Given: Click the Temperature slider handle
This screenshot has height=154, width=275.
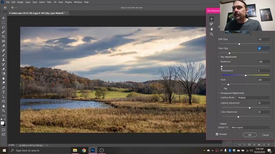Looking at the screenshot, I should coord(246,75).
